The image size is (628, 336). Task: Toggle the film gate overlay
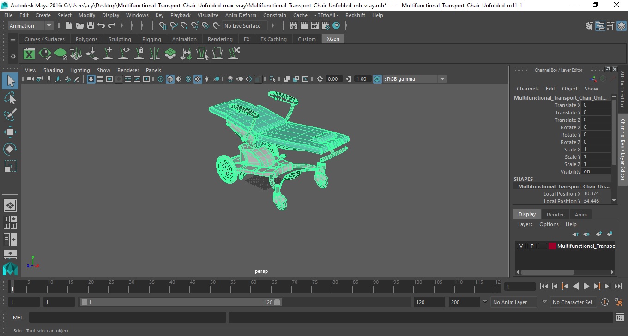pos(100,79)
